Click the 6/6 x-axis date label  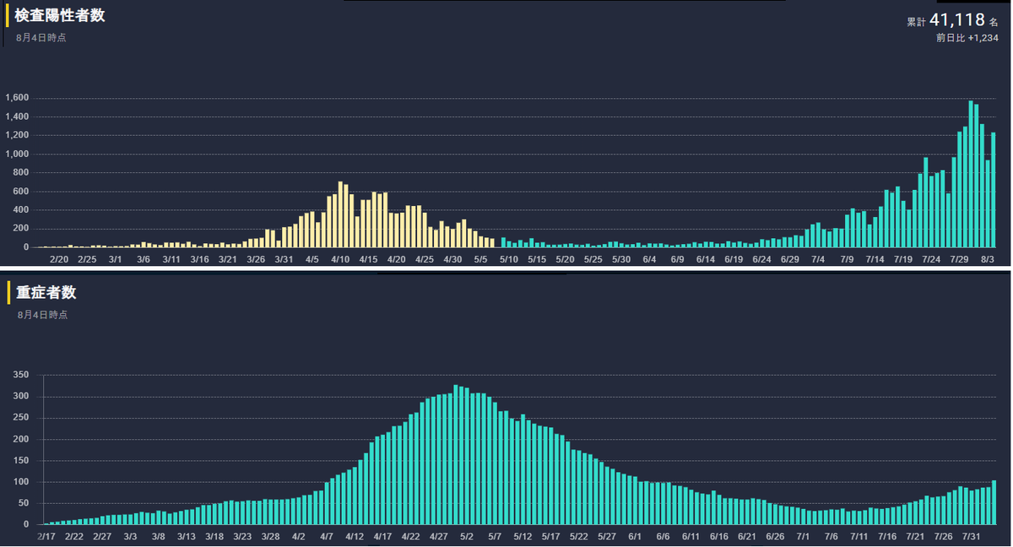pyautogui.click(x=663, y=536)
